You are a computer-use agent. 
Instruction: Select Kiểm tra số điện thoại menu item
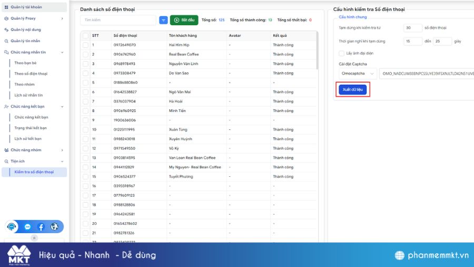tap(34, 172)
